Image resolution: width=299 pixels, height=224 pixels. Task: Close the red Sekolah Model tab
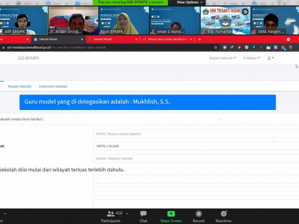(137, 39)
